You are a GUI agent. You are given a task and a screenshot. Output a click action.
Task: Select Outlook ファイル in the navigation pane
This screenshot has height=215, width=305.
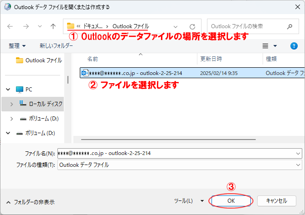coord(39,60)
